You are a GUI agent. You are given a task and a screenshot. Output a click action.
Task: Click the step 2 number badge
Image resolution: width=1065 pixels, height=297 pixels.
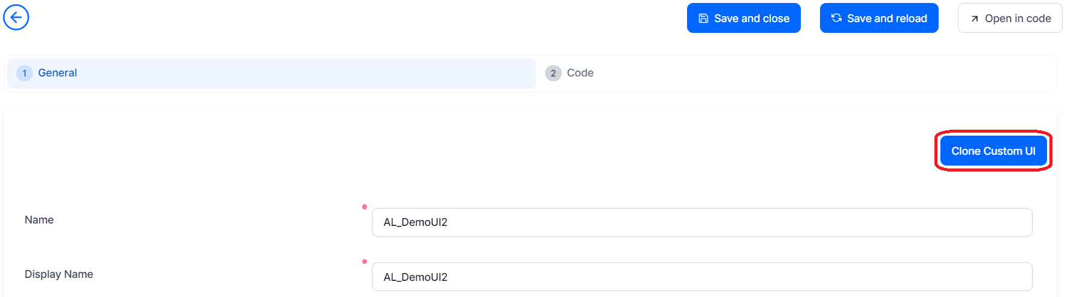[x=553, y=74]
